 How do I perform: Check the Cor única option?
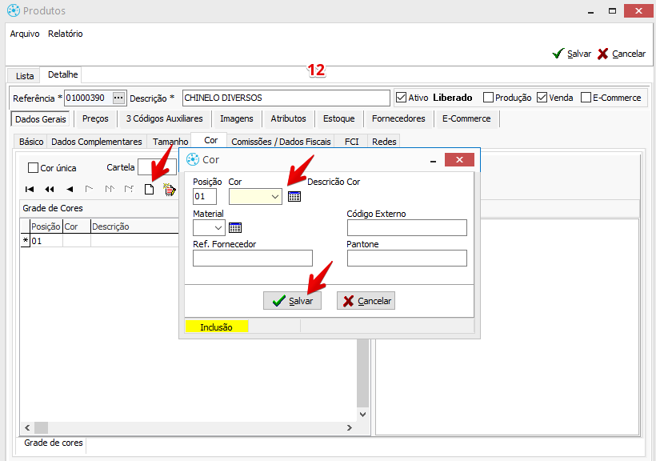33,168
